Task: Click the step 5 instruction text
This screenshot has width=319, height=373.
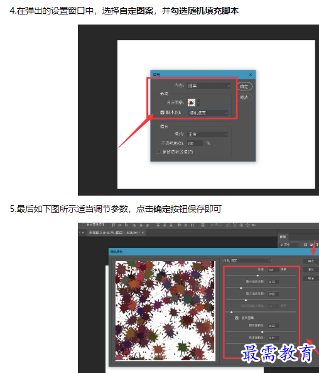Action: coord(116,209)
